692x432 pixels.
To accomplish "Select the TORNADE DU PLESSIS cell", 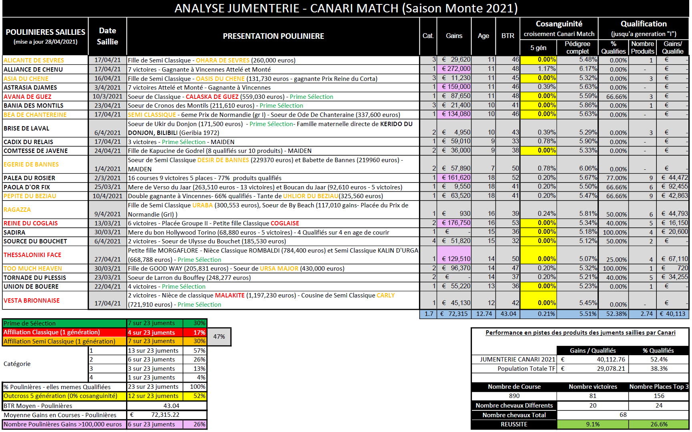I will 45,277.
